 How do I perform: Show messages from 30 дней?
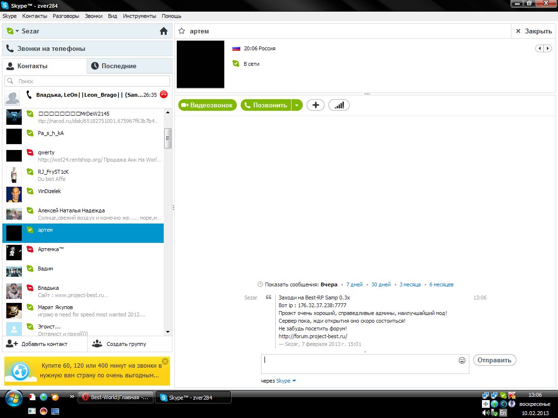click(381, 284)
